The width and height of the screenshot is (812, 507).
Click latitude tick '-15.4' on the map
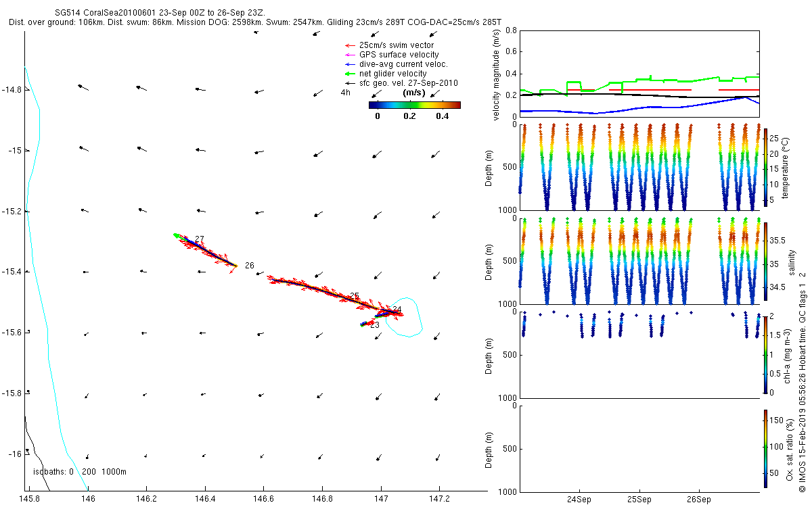(11, 272)
